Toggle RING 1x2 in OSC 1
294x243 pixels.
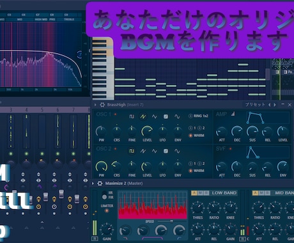click(x=198, y=116)
